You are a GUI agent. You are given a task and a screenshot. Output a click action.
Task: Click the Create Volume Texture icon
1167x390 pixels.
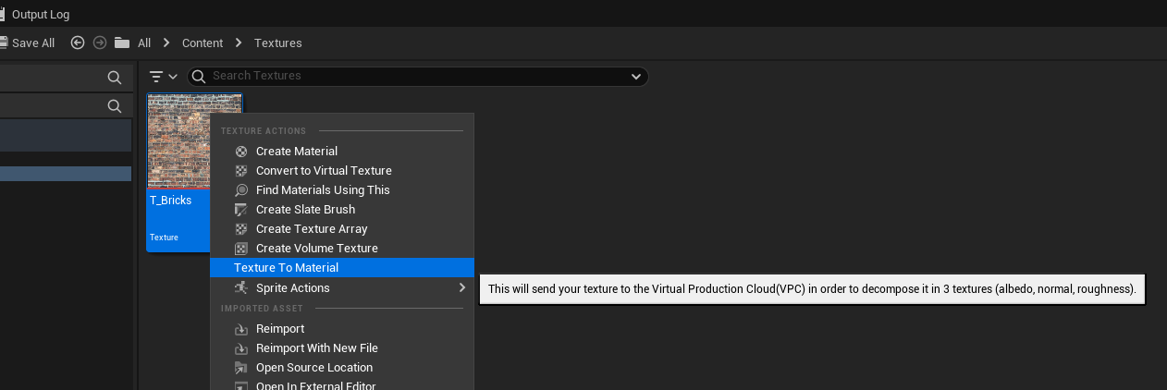click(x=241, y=249)
